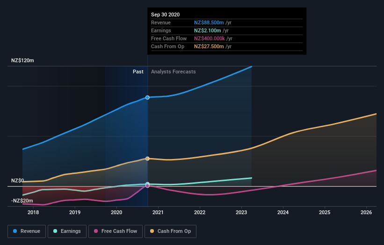Click the 2024 x-axis label
This screenshot has height=245, width=384.
point(283,212)
